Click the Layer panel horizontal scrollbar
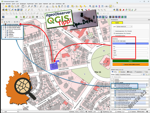150x113 pixels. 12,109
